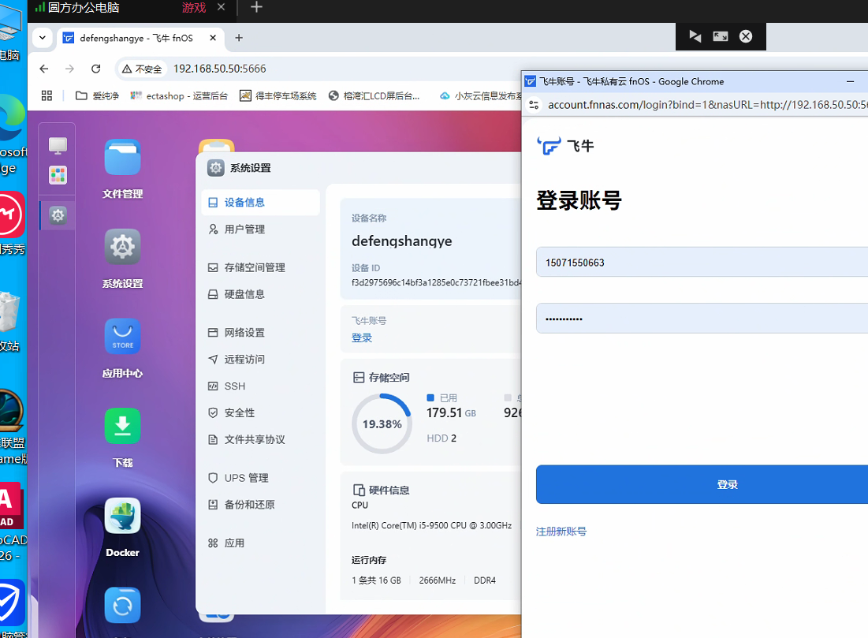Open the tab search dropdown arrow
Image resolution: width=868 pixels, height=638 pixels.
pos(42,38)
